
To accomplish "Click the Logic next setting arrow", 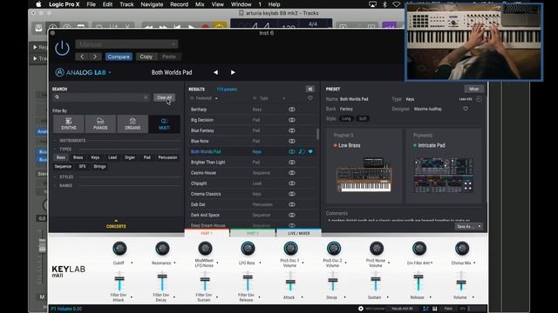I will [x=95, y=57].
